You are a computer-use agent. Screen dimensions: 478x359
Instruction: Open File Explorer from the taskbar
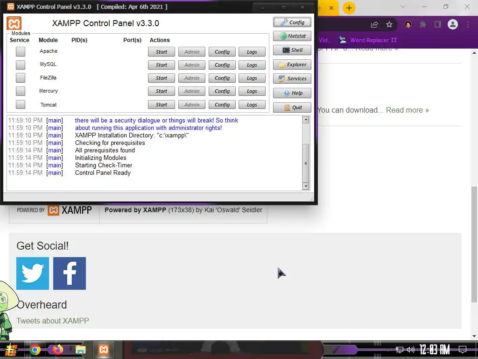(x=80, y=350)
